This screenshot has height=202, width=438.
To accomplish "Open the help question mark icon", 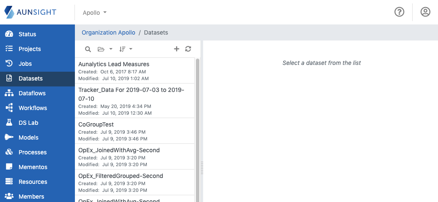I will (399, 12).
